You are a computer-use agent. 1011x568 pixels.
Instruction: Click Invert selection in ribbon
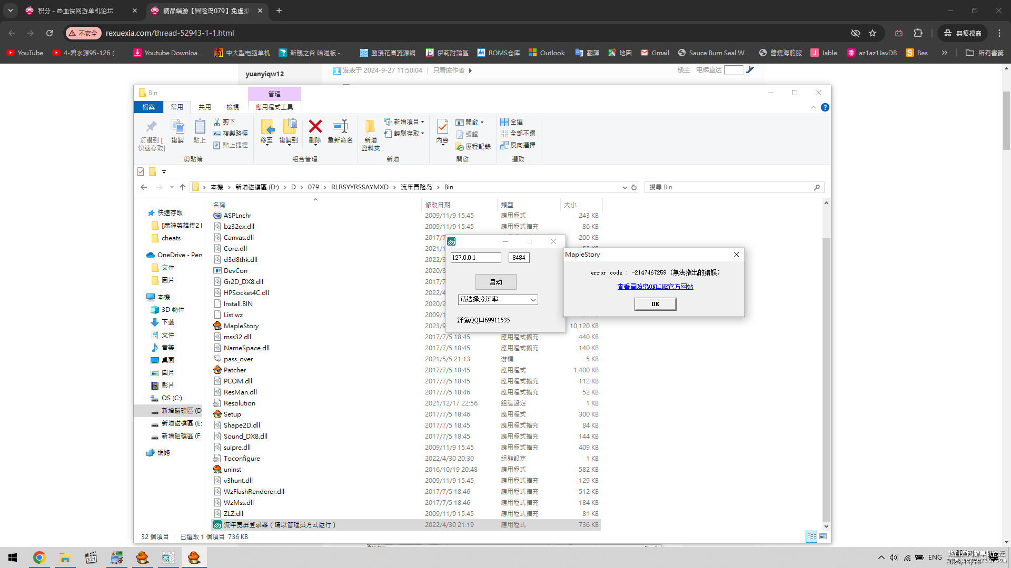(x=518, y=145)
